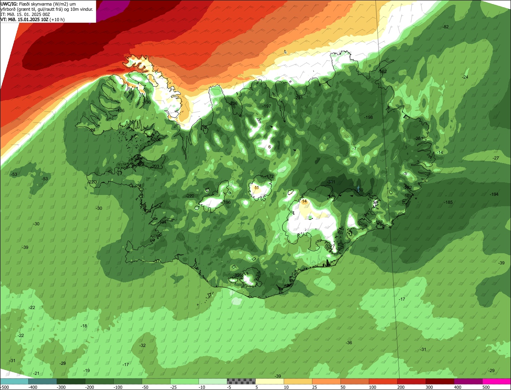511x390 pixels.
Task: Click the 100 to 200 red-orange swatch
Action: (x=383, y=381)
